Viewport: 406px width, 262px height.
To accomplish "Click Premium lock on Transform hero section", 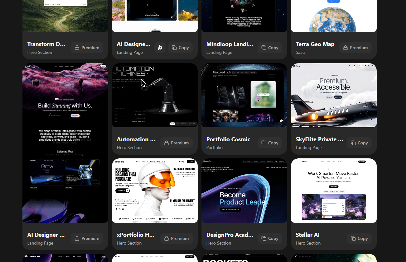I will [87, 48].
